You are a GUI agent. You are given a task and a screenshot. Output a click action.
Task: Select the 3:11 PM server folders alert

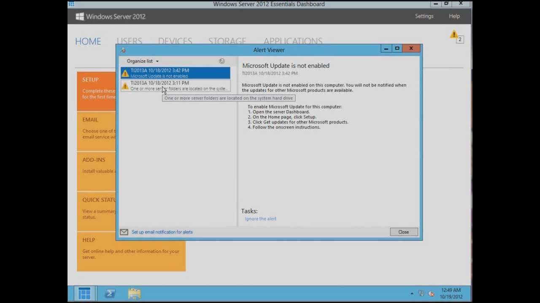tap(175, 86)
